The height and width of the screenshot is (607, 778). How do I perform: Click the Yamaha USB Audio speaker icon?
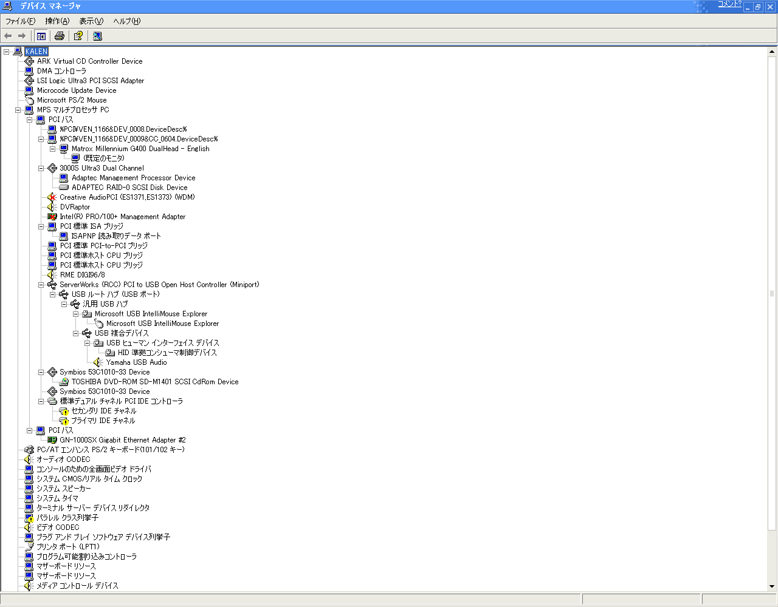pos(98,362)
